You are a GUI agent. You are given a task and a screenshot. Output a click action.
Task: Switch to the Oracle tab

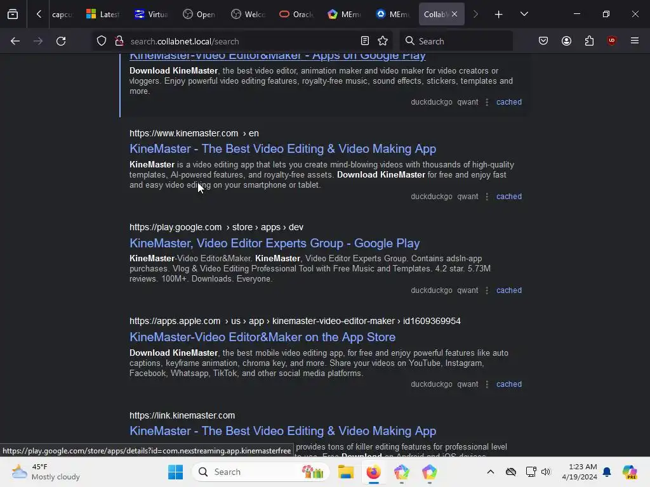click(x=296, y=14)
